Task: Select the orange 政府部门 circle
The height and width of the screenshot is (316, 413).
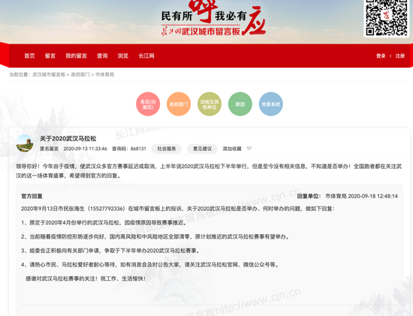Action: pos(179,104)
